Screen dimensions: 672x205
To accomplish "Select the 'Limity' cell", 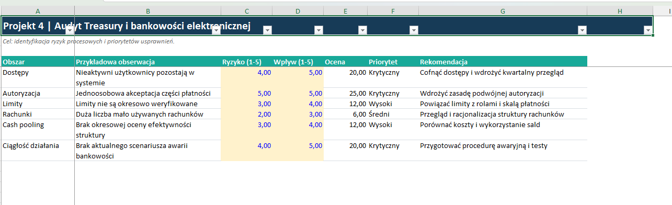I will (x=38, y=104).
